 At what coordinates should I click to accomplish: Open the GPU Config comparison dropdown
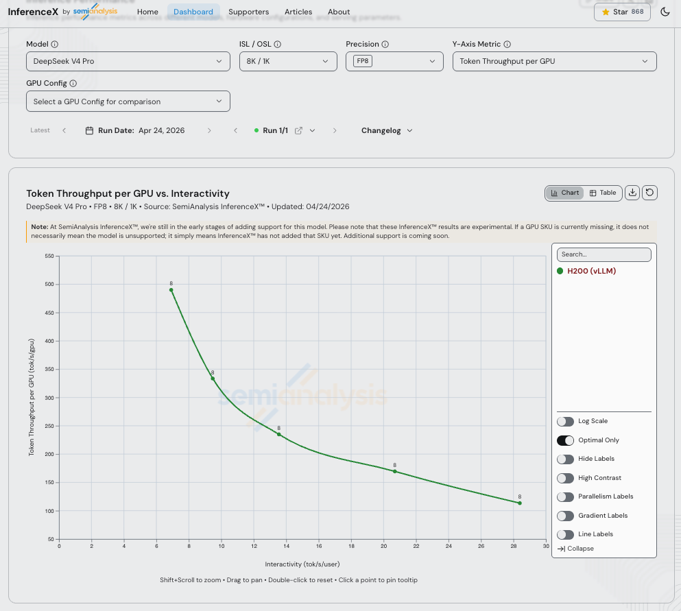coord(128,101)
